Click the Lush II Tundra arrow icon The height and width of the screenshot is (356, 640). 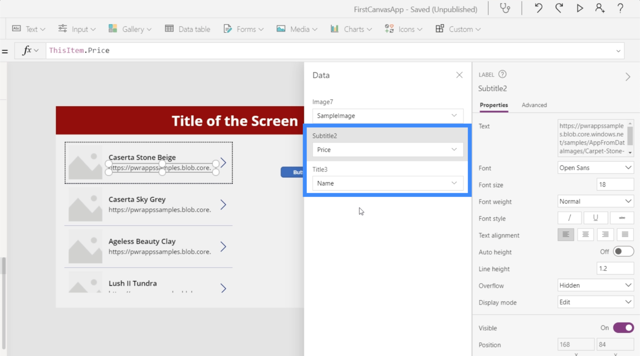[224, 288]
